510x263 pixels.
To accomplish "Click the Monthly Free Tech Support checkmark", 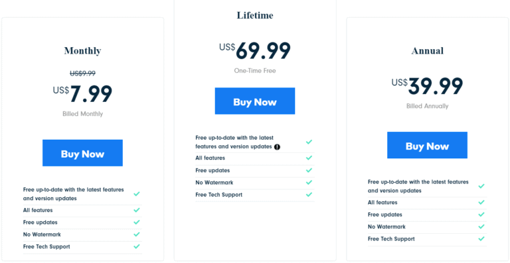I will pyautogui.click(x=137, y=246).
